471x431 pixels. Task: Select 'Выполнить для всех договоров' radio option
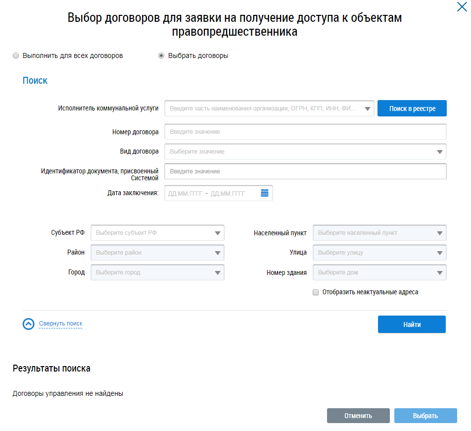tap(16, 56)
